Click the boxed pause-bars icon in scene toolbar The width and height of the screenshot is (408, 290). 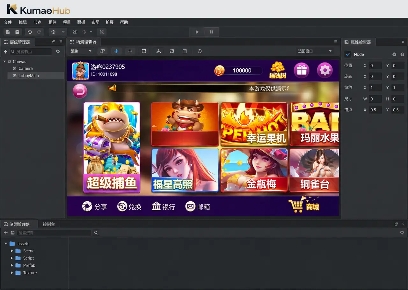point(185,51)
